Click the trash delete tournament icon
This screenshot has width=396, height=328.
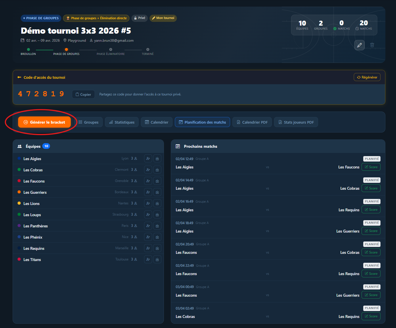[372, 45]
